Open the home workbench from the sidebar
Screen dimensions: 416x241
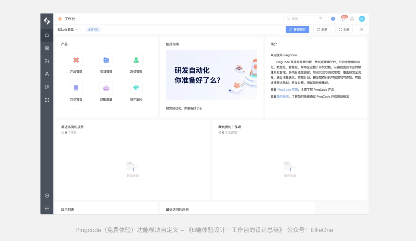pos(47,35)
